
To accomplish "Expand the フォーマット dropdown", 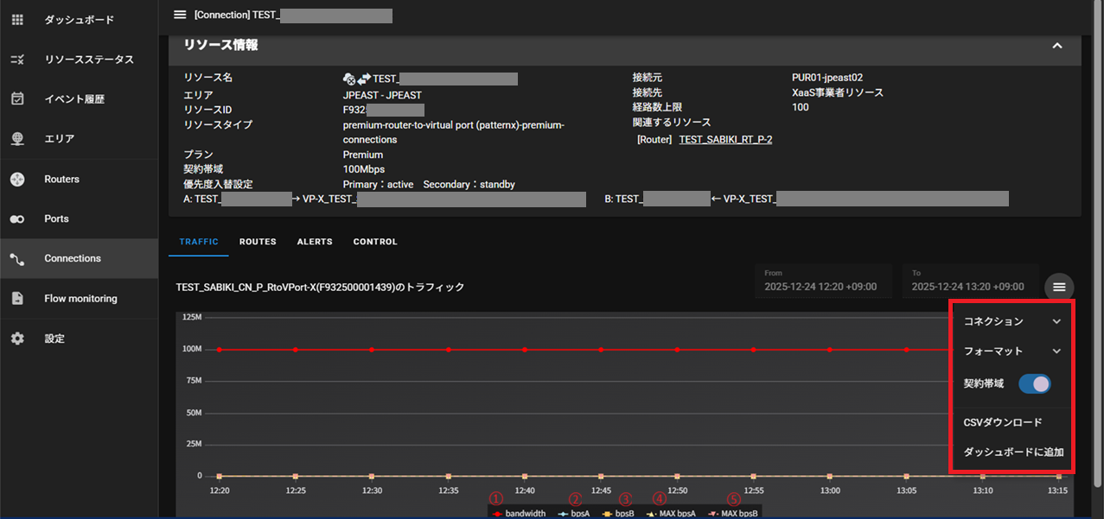I will pyautogui.click(x=1012, y=351).
